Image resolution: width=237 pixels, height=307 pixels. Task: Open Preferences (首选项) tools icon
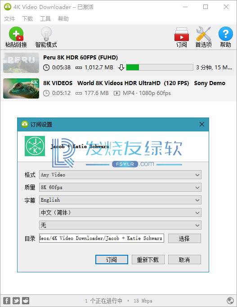[x=203, y=34]
